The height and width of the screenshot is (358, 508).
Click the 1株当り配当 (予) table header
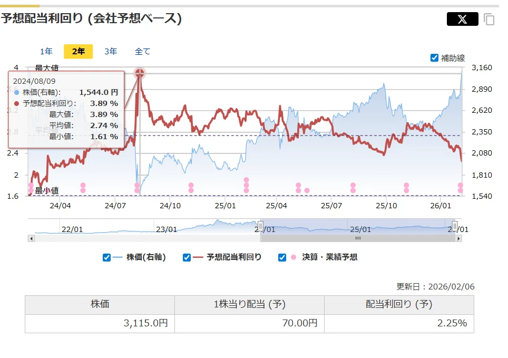(x=249, y=305)
